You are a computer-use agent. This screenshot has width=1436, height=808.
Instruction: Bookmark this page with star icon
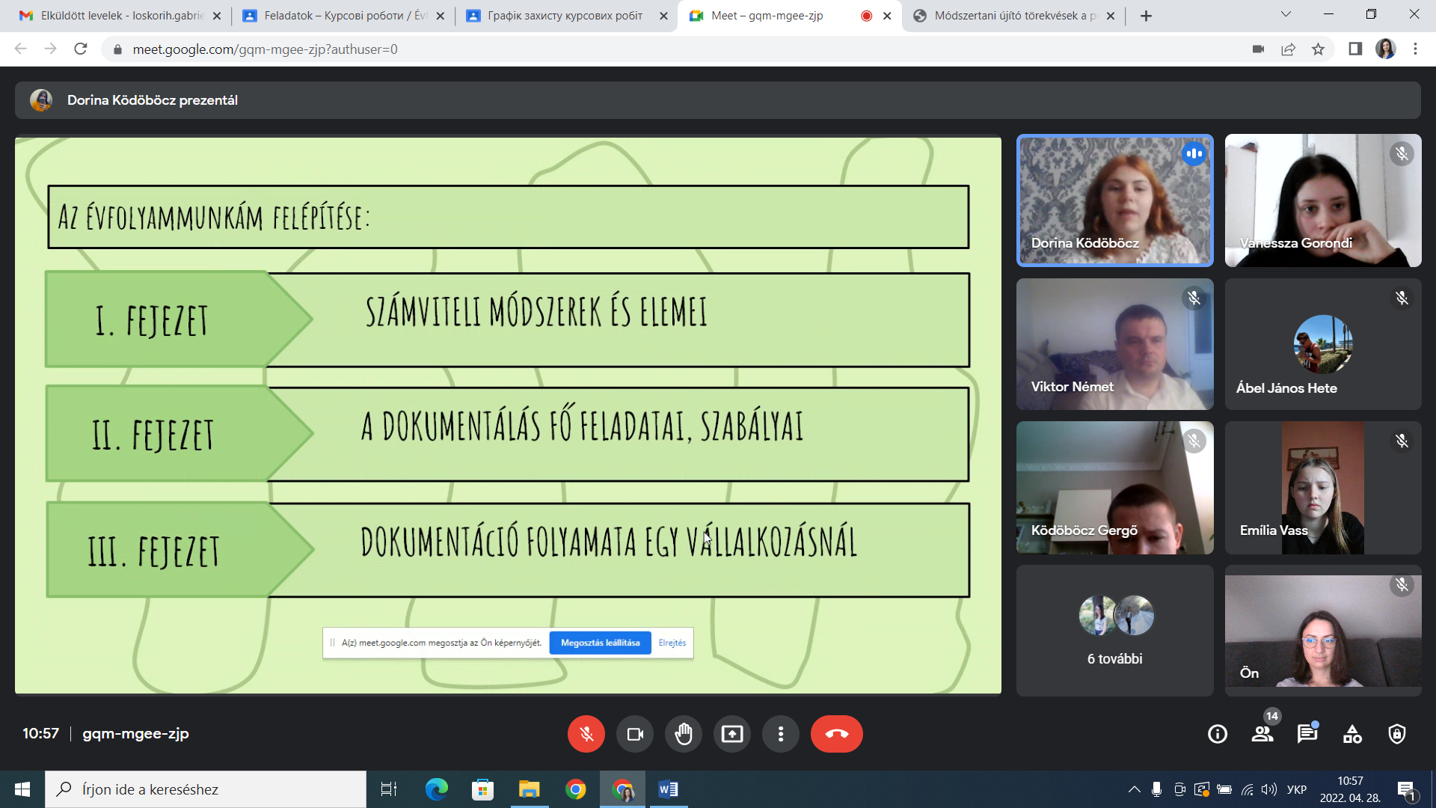coord(1318,49)
